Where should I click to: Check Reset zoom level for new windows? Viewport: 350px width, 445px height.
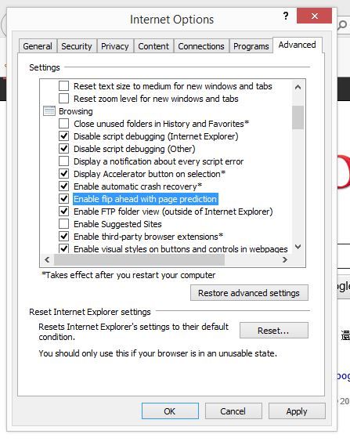click(64, 98)
